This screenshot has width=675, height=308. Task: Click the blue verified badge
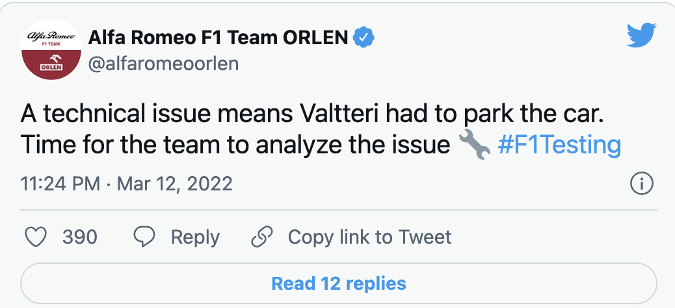364,38
